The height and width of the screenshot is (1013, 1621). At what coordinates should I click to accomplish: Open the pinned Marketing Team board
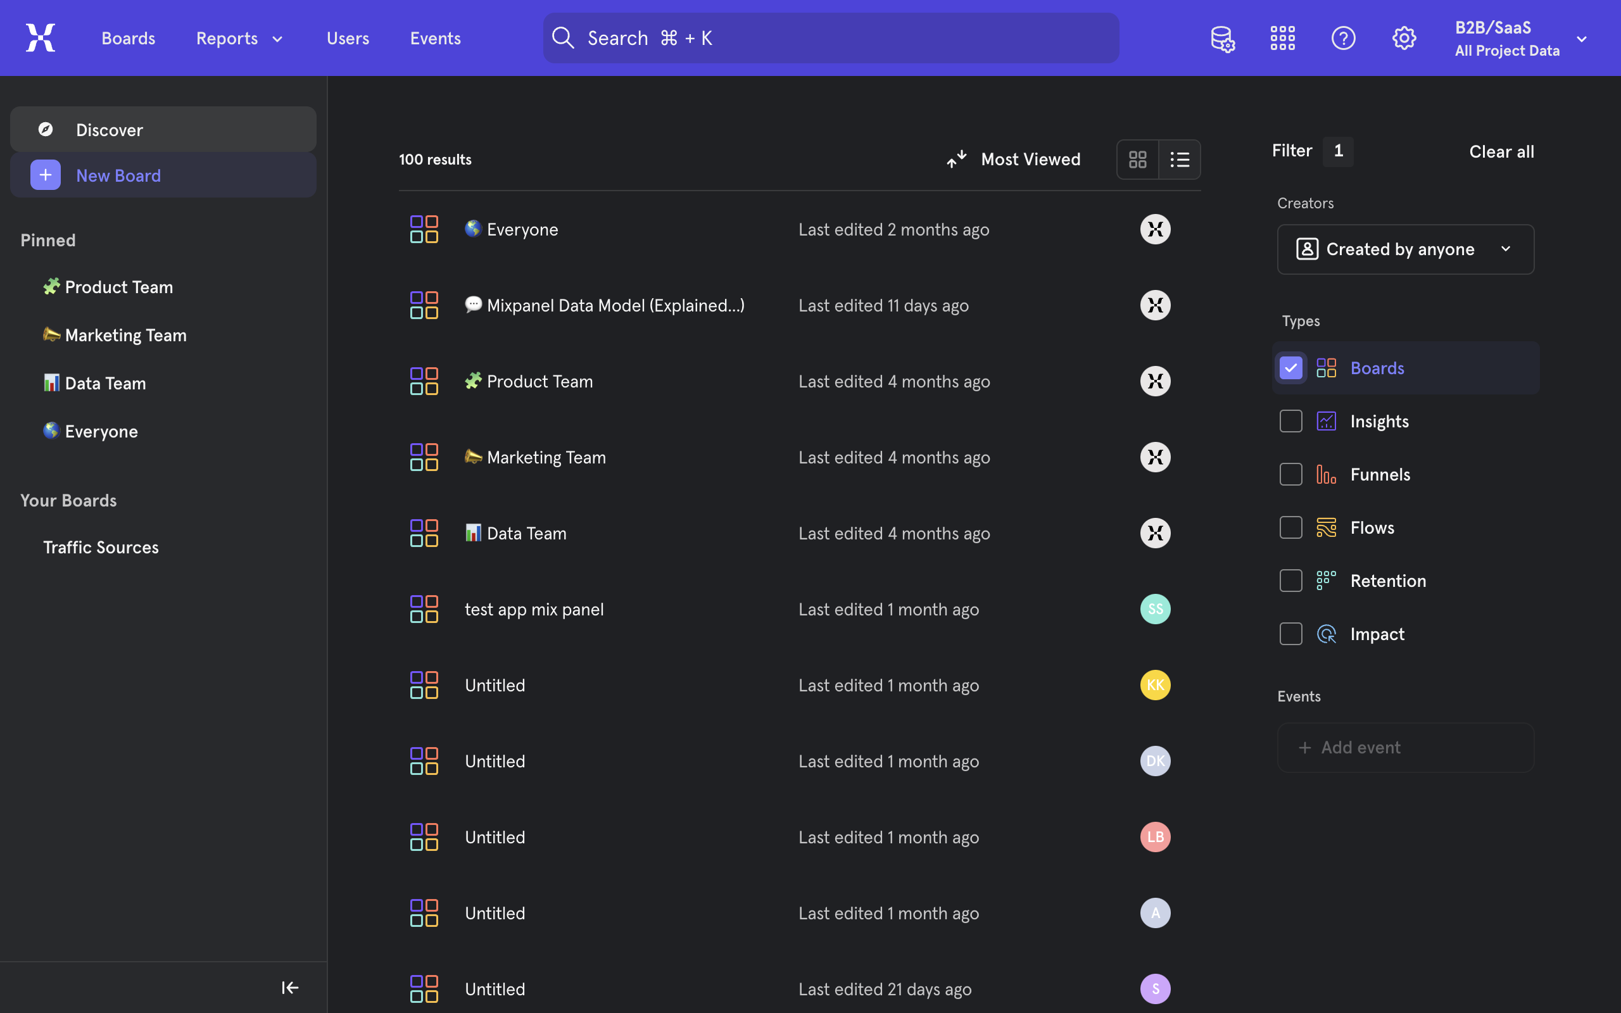pyautogui.click(x=115, y=335)
